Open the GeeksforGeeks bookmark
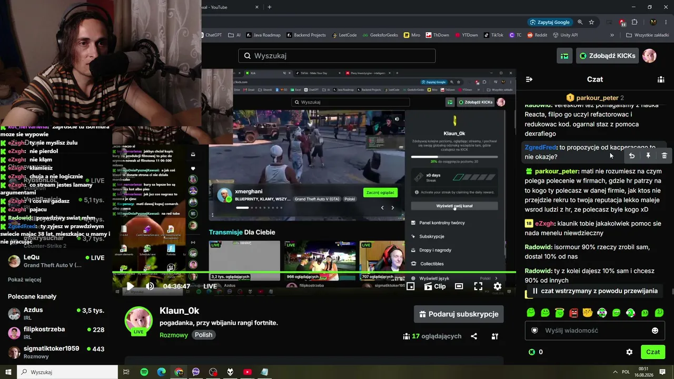 (x=380, y=35)
